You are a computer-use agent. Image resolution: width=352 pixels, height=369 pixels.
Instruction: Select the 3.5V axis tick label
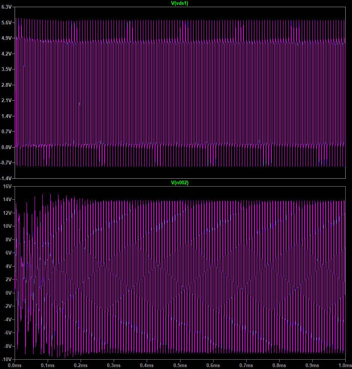[6, 69]
